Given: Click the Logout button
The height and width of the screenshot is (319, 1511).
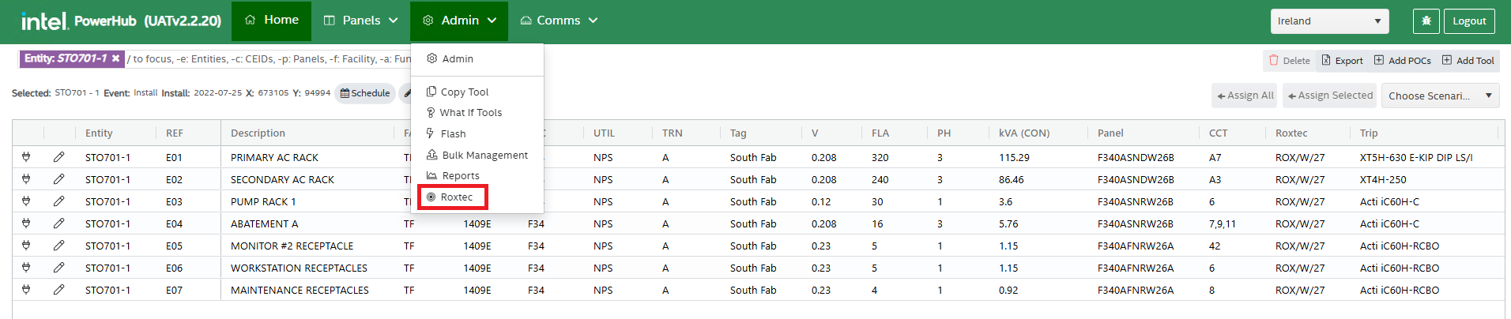Looking at the screenshot, I should tap(1468, 21).
